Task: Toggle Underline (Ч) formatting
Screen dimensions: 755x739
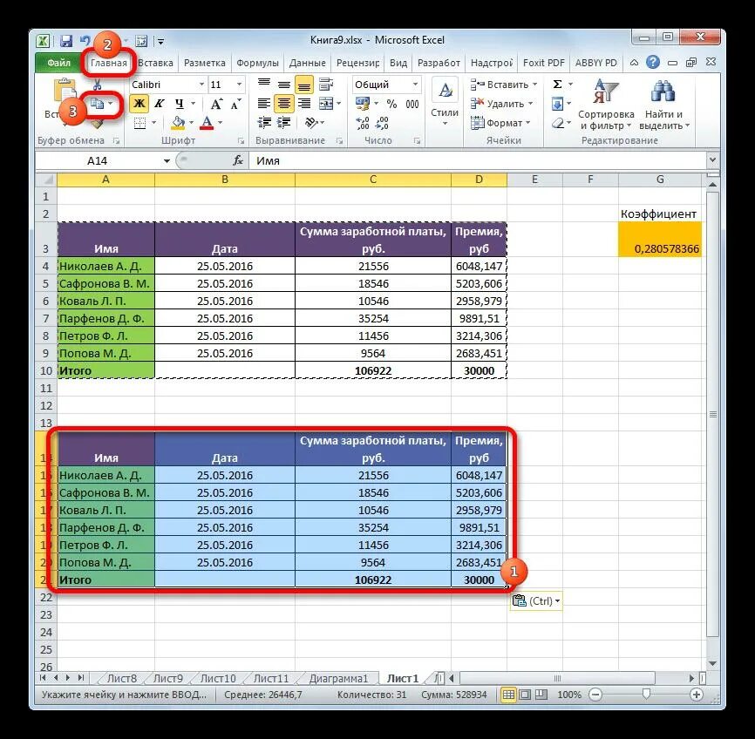Action: point(179,104)
